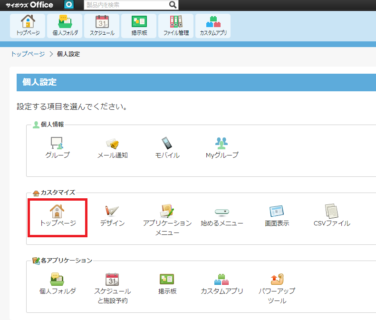Open ファイル管理 from the top navigation
Image resolution: width=376 pixels, height=320 pixels.
point(176,26)
